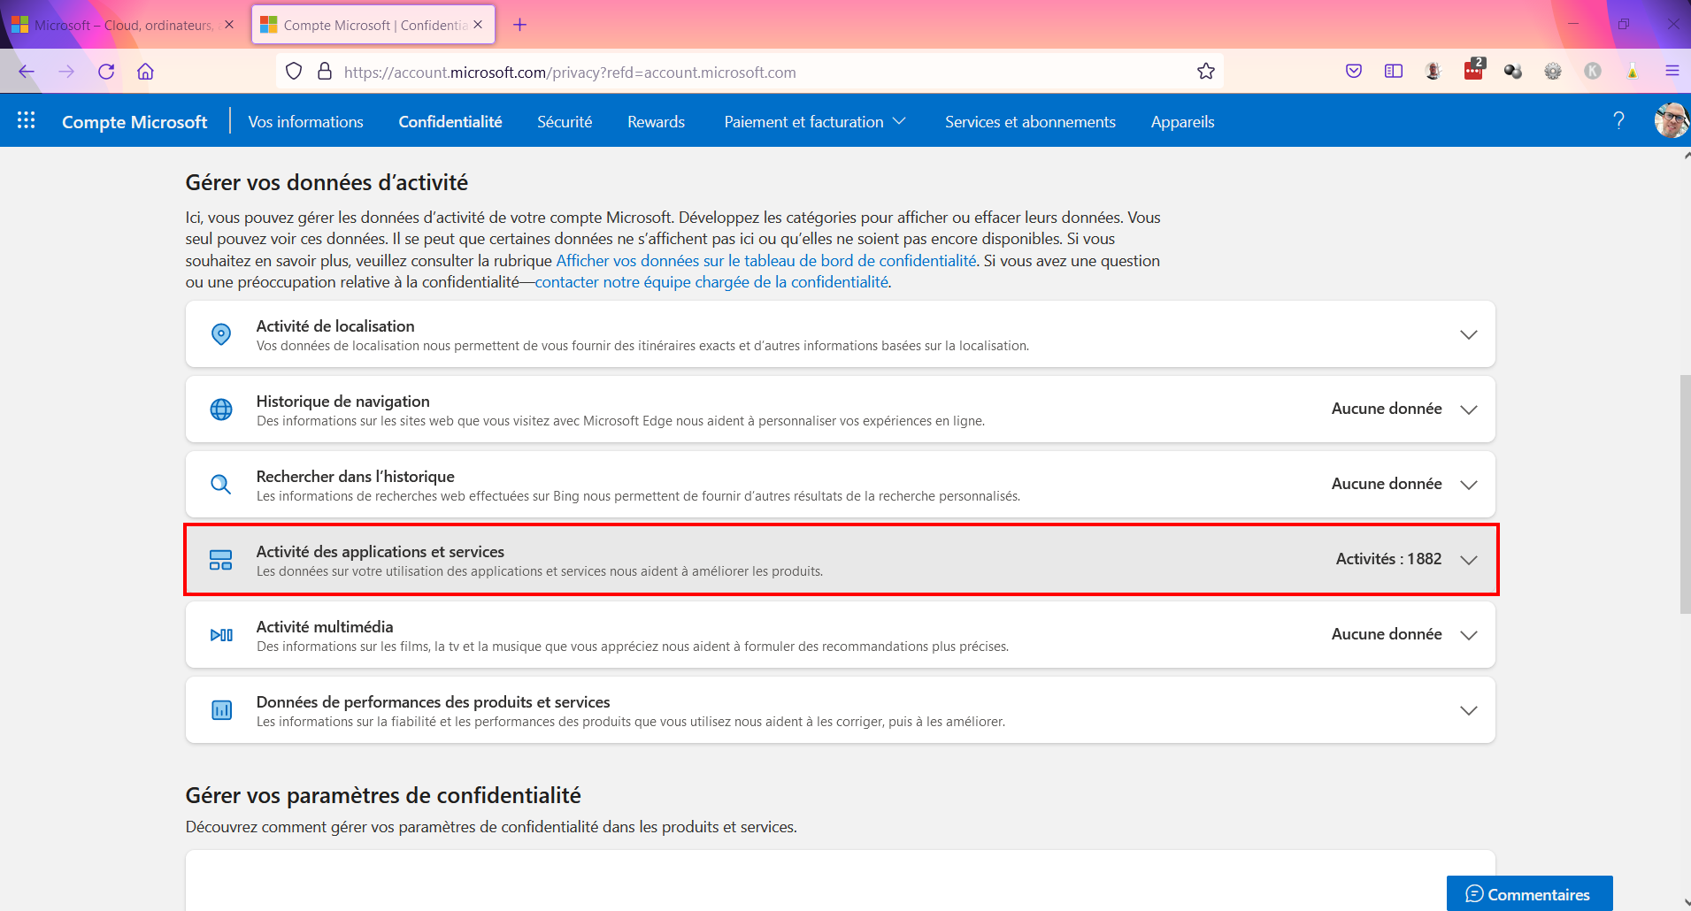The width and height of the screenshot is (1691, 911).
Task: Expand Activité de localisation chevron
Action: [x=1469, y=334]
